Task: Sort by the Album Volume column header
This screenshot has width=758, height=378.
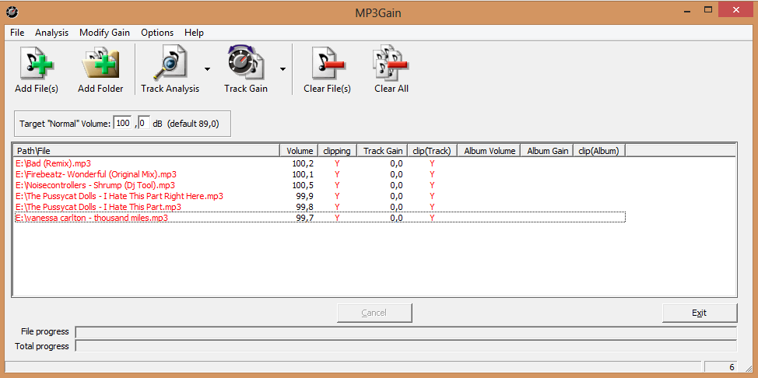Action: 490,151
